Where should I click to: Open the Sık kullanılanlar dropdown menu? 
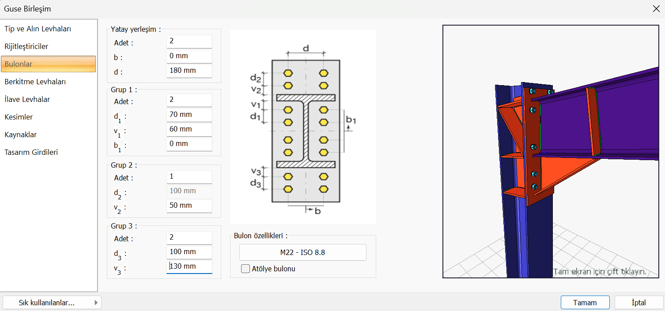pyautogui.click(x=52, y=303)
